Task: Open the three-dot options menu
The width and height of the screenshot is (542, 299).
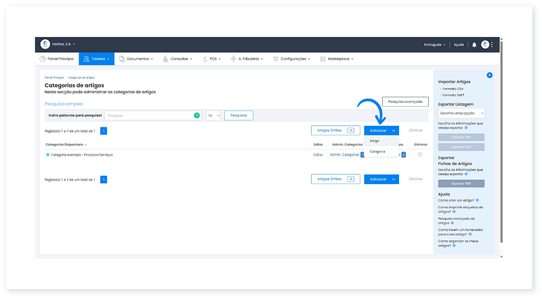Action: tap(493, 45)
